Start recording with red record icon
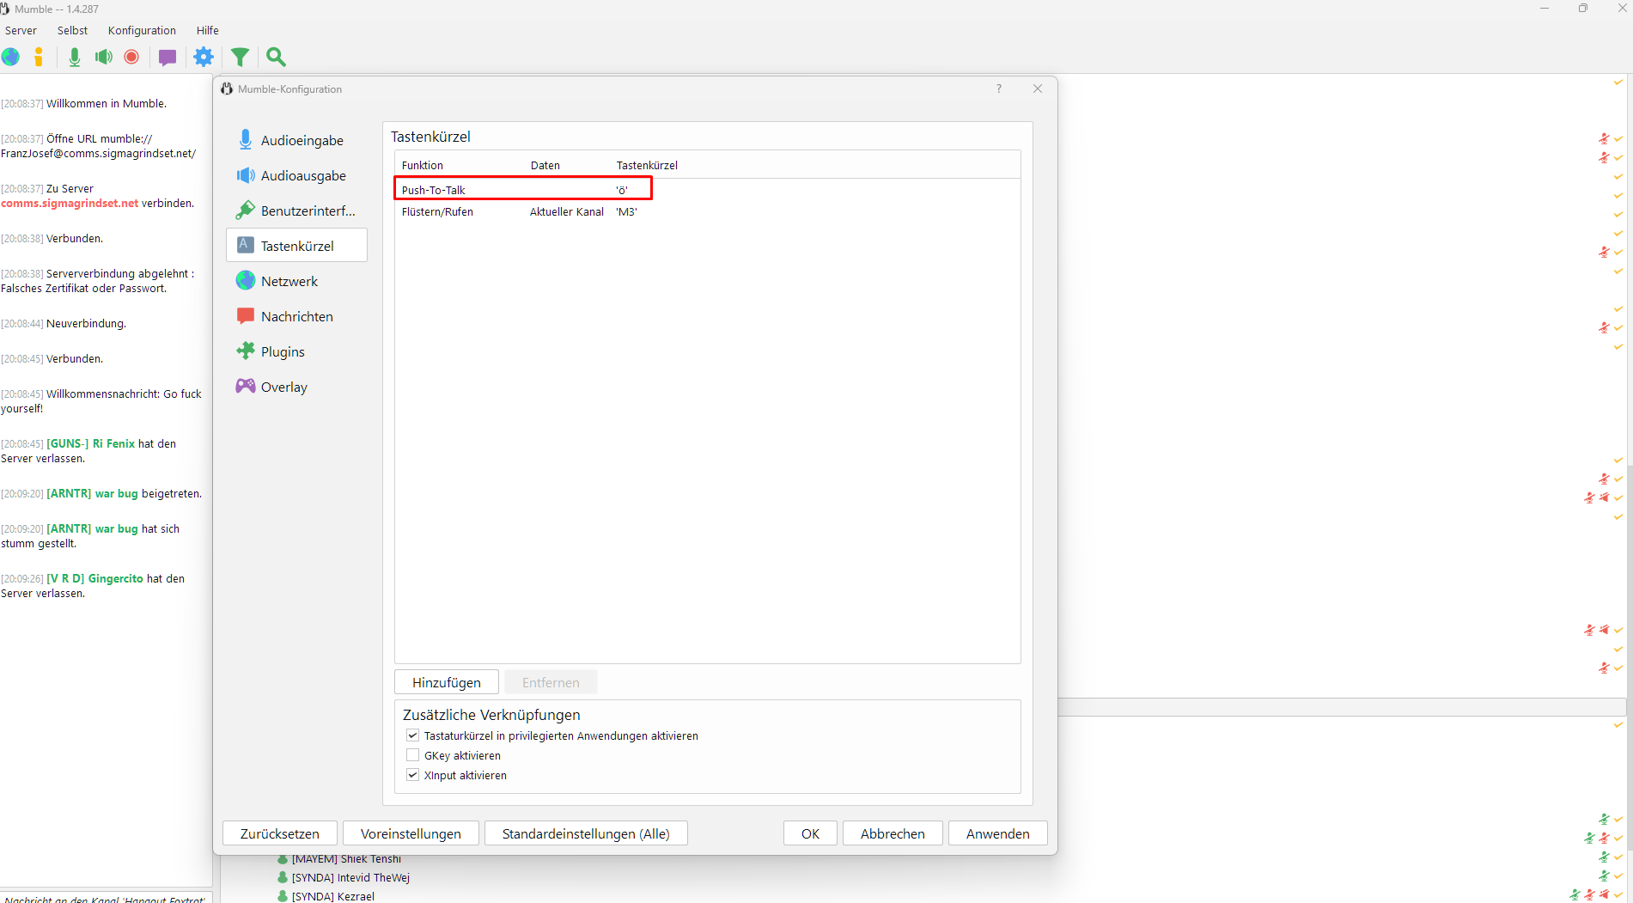 tap(131, 57)
